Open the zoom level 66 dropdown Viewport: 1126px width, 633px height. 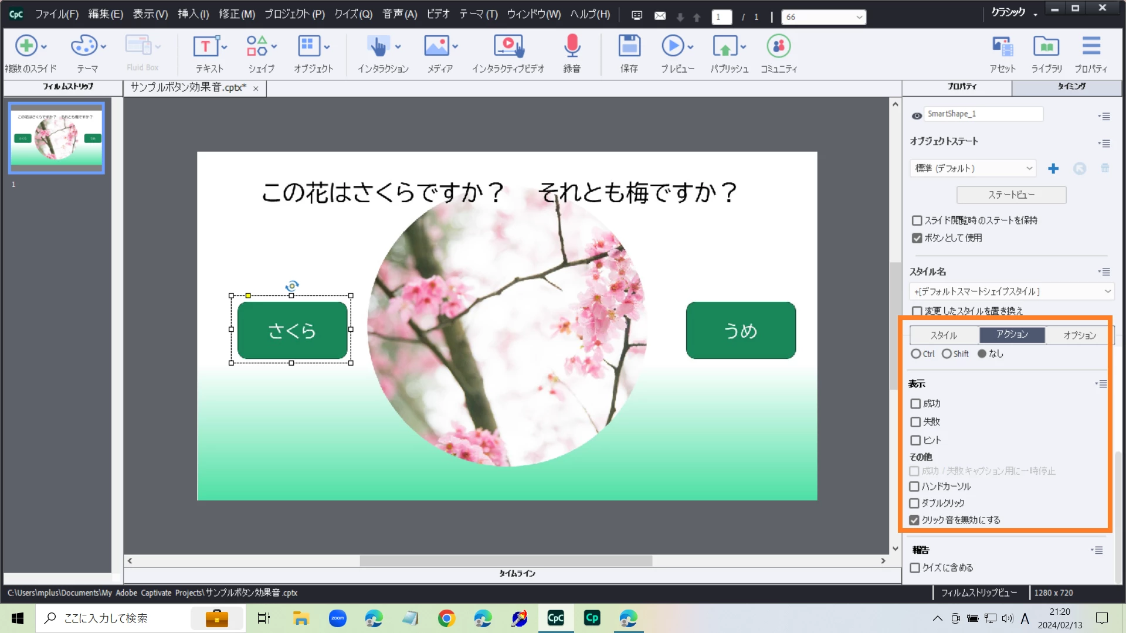(x=859, y=17)
